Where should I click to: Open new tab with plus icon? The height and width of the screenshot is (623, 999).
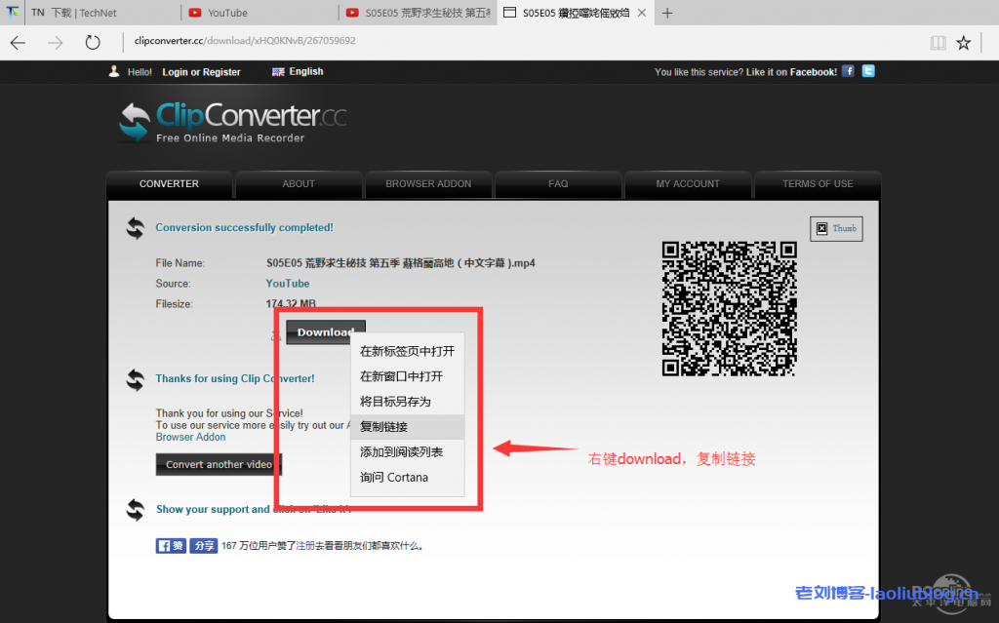(x=667, y=13)
